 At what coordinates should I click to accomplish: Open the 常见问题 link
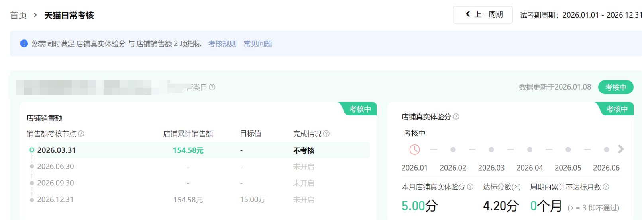(x=258, y=44)
